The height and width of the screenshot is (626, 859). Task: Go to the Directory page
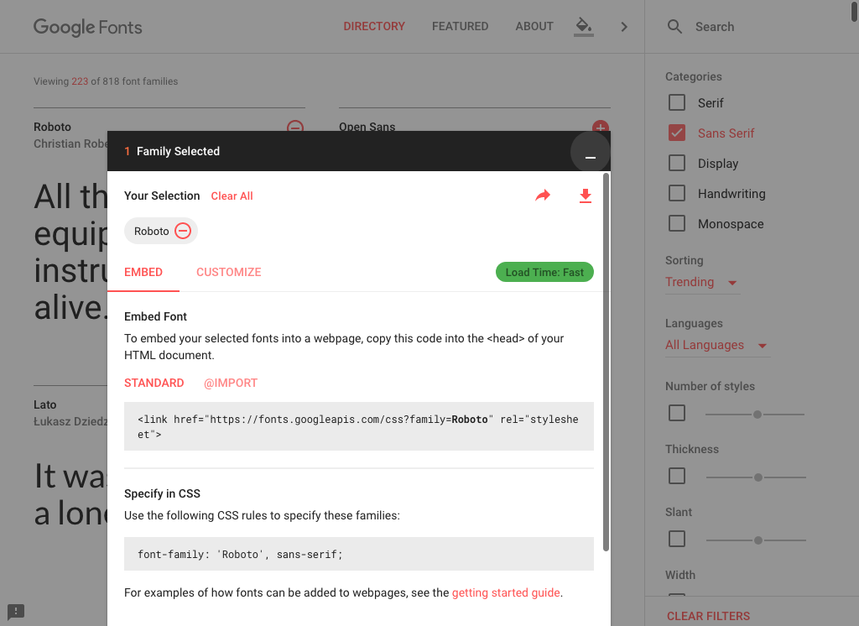click(374, 26)
